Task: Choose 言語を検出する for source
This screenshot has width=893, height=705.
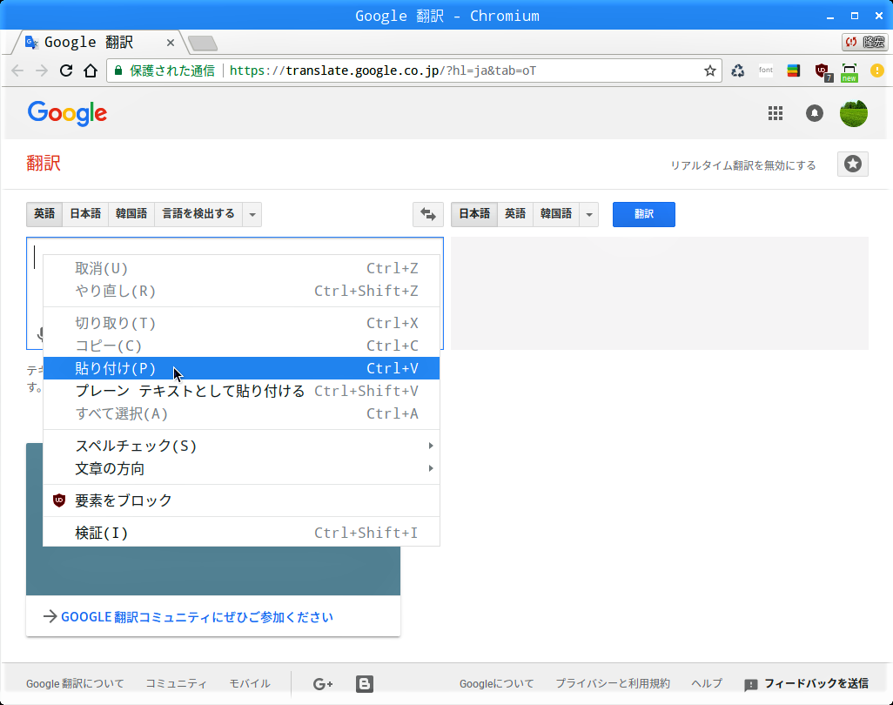Action: pos(198,214)
